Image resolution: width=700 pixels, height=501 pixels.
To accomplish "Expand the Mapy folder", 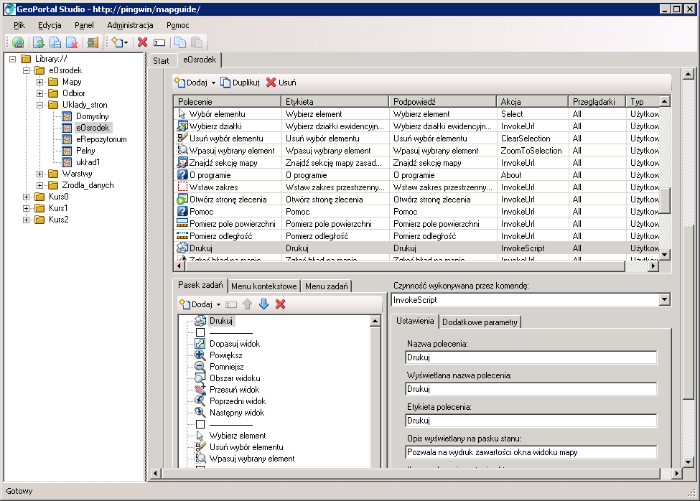I will [39, 82].
